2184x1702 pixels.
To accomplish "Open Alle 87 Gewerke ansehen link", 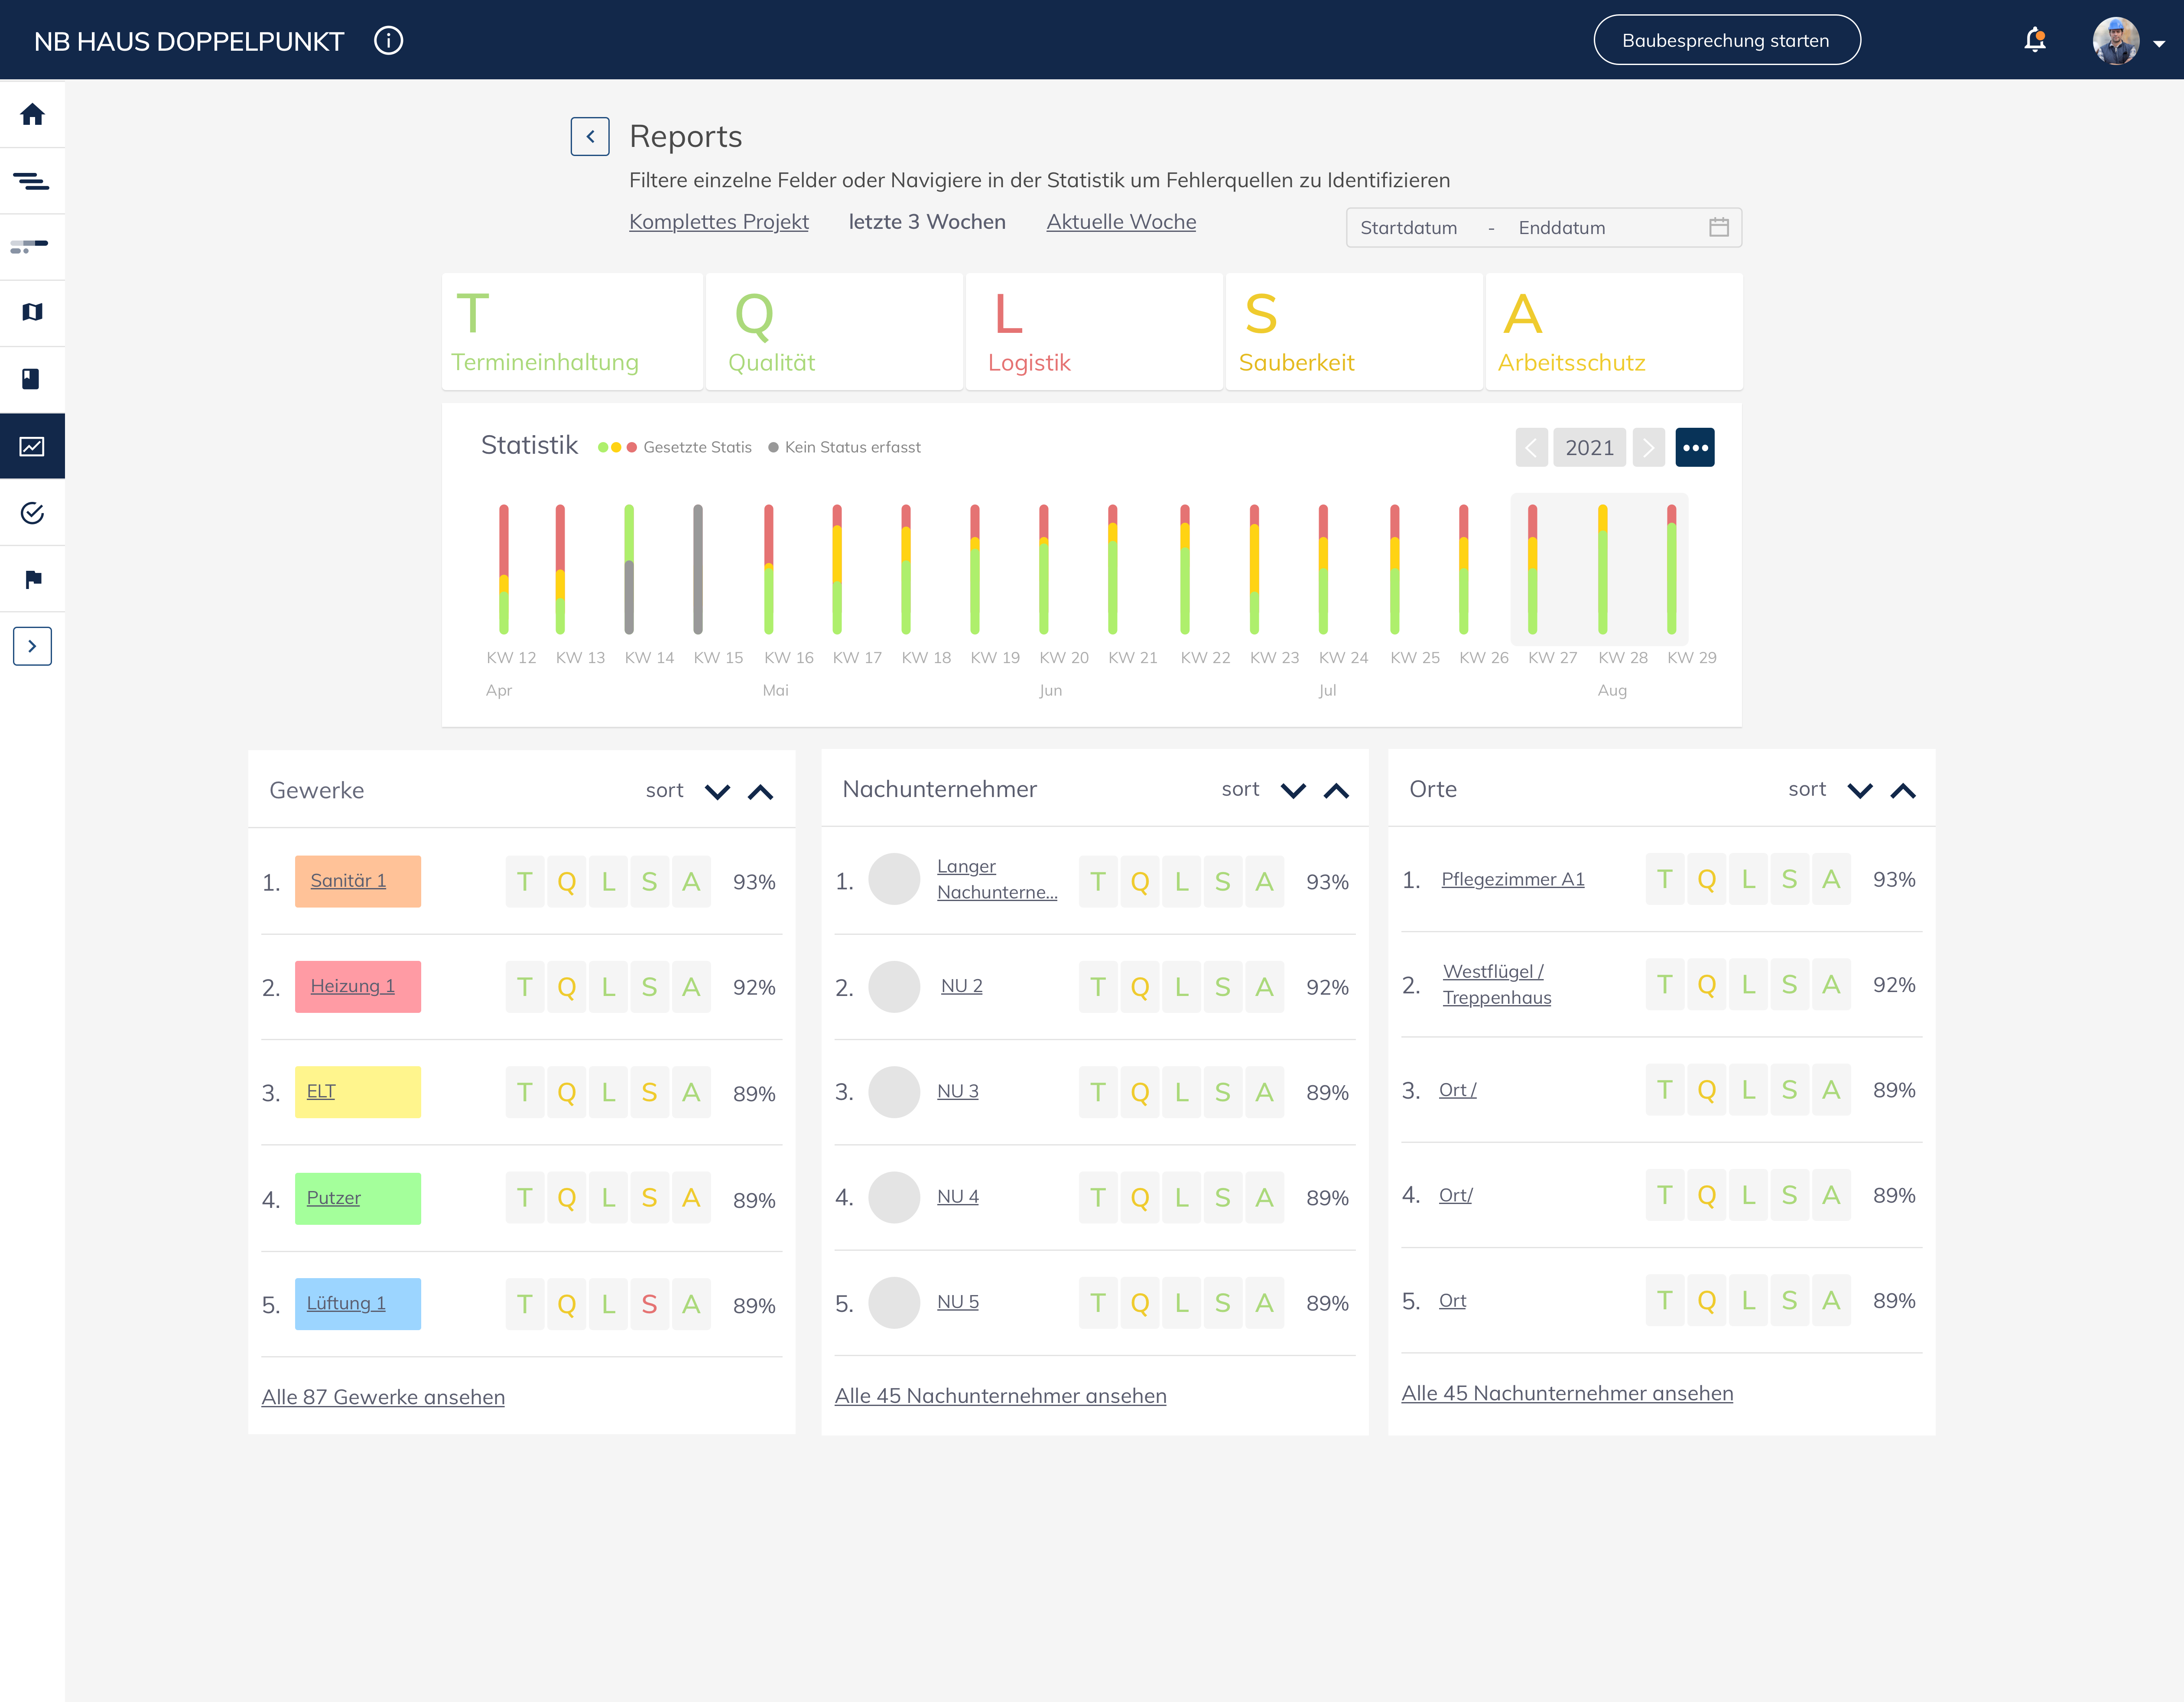I will (x=383, y=1397).
